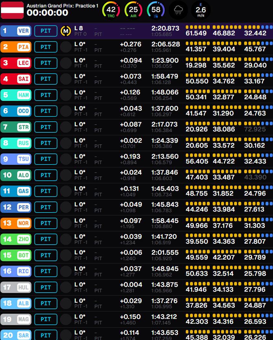Click the wind speed indicator 2.6 m/s
Image resolution: width=273 pixels, height=340 pixels.
[x=201, y=10]
